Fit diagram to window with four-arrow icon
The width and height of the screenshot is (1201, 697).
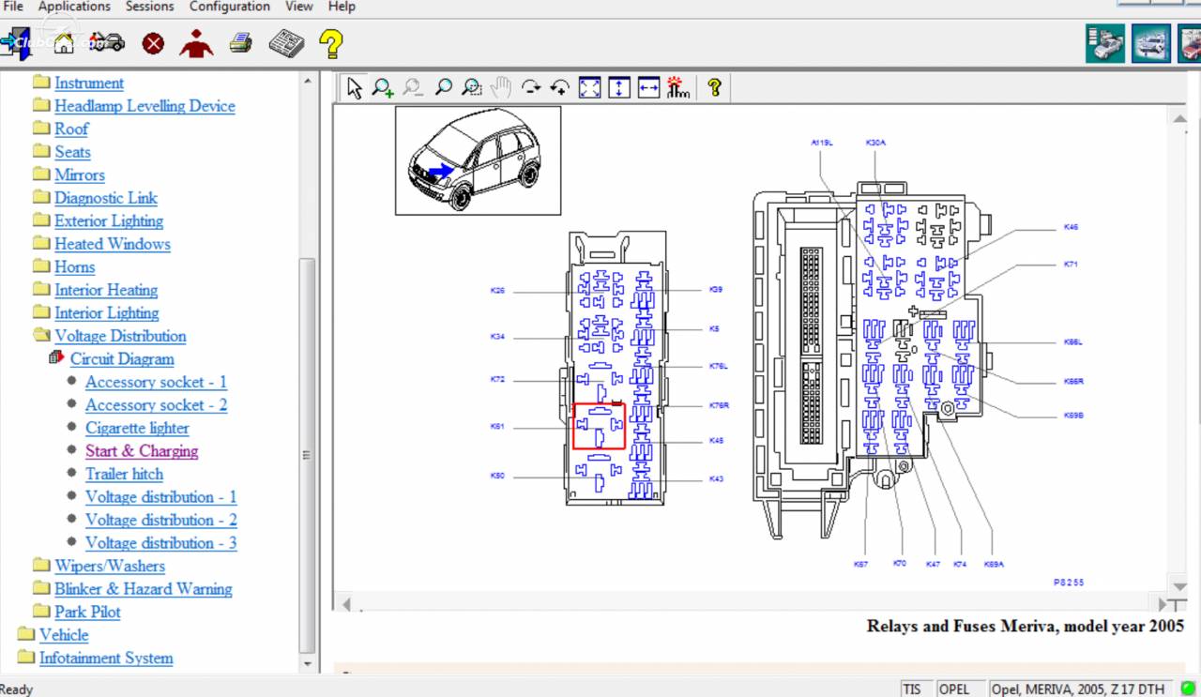pyautogui.click(x=589, y=87)
